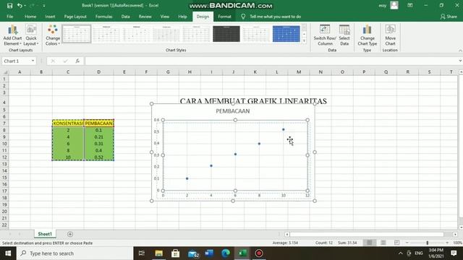Open Customize Quick Access Toolbar dropdown
463x260 pixels.
(x=44, y=6)
